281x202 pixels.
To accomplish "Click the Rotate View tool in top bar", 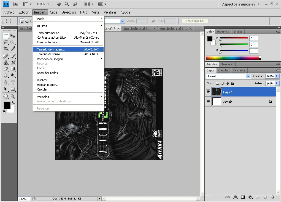I will [x=75, y=4].
